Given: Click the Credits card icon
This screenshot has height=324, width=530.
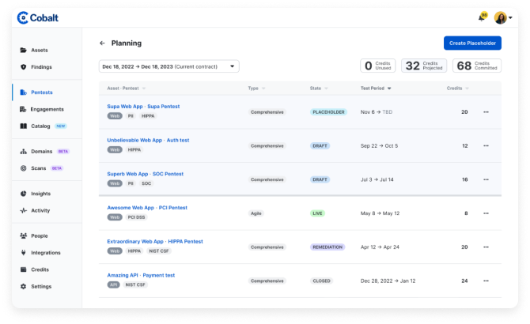Looking at the screenshot, I should [23, 269].
